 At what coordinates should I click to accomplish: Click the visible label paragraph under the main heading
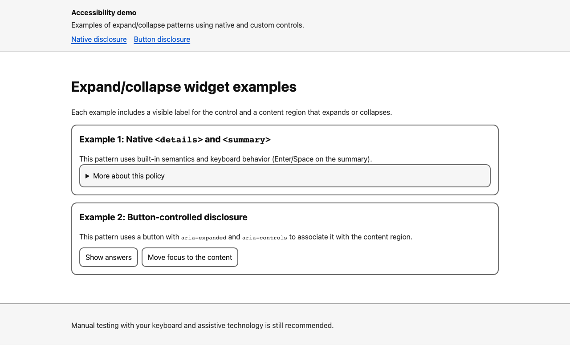[232, 112]
